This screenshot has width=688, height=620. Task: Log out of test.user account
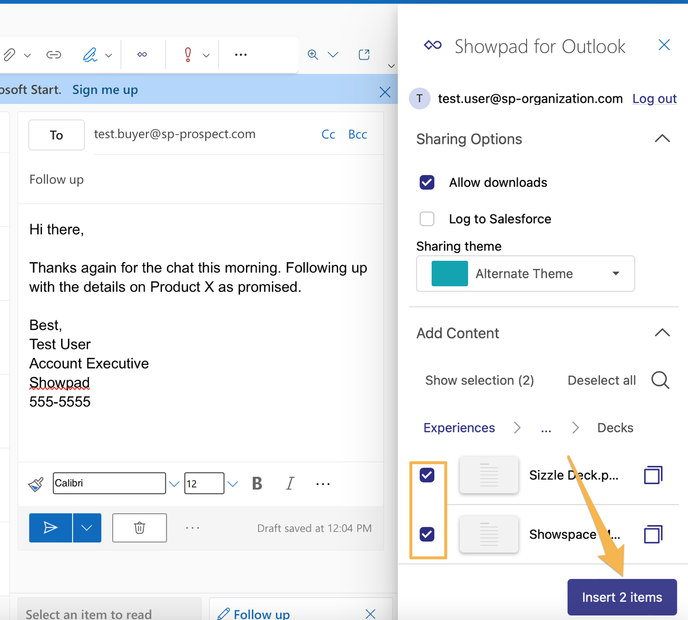coord(654,98)
